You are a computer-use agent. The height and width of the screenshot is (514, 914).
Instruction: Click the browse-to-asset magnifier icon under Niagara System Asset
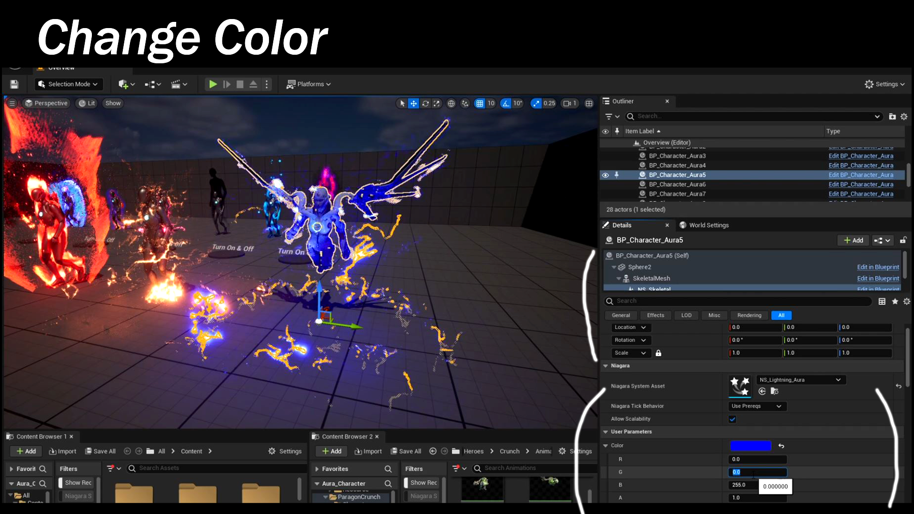(x=775, y=391)
